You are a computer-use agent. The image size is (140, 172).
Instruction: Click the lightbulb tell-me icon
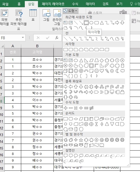pyautogui.click(x=131, y=4)
